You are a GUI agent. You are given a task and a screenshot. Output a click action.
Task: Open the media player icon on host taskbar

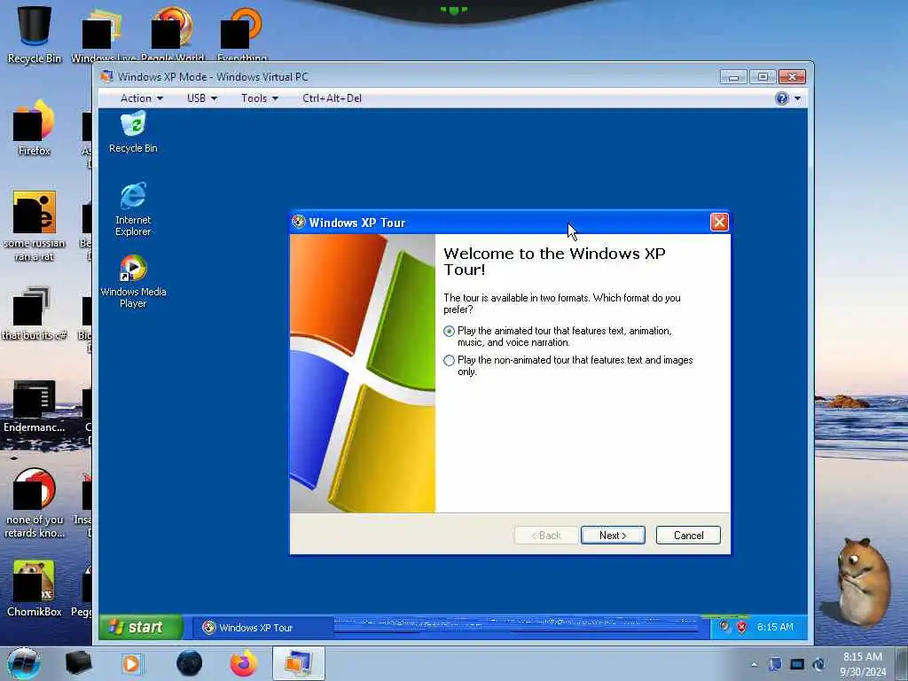[131, 664]
